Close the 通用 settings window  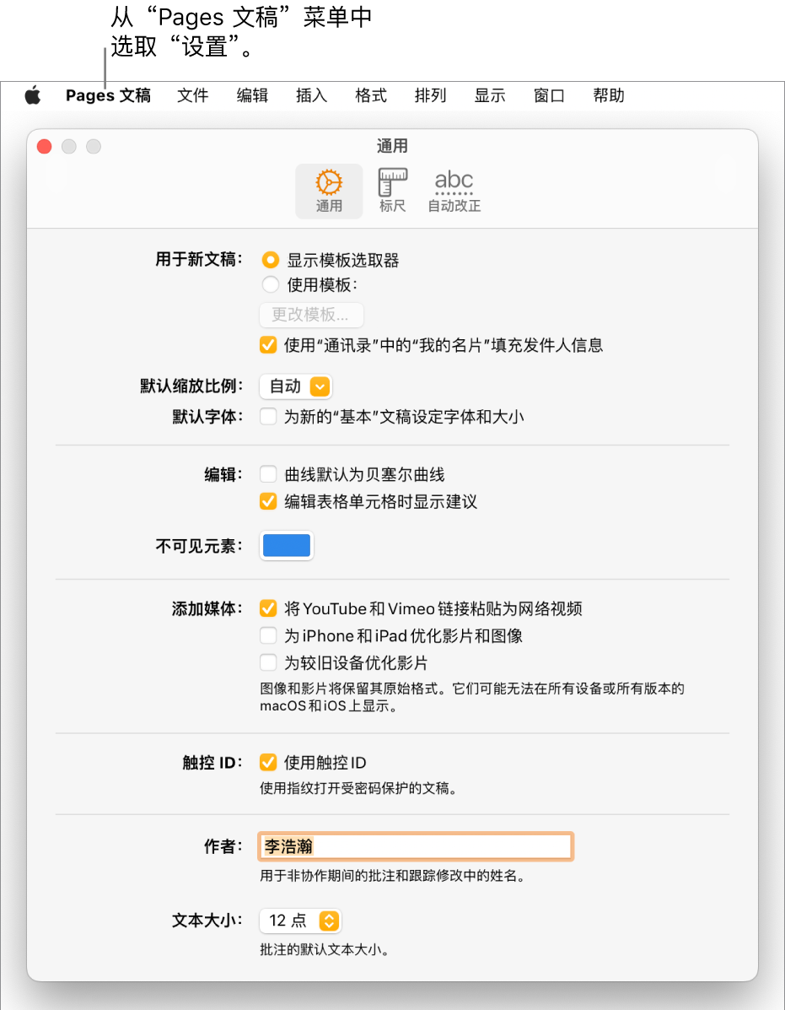(45, 147)
